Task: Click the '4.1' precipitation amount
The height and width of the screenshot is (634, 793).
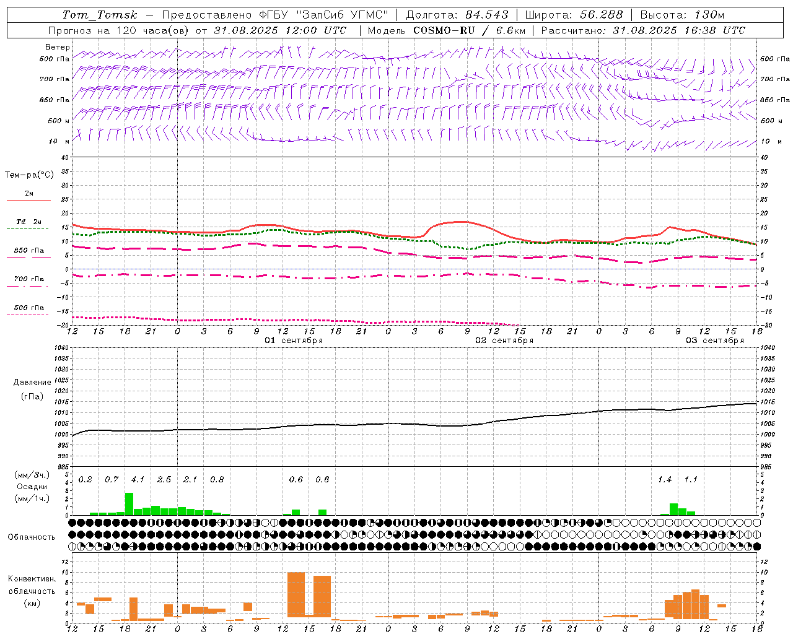Action: coord(138,480)
